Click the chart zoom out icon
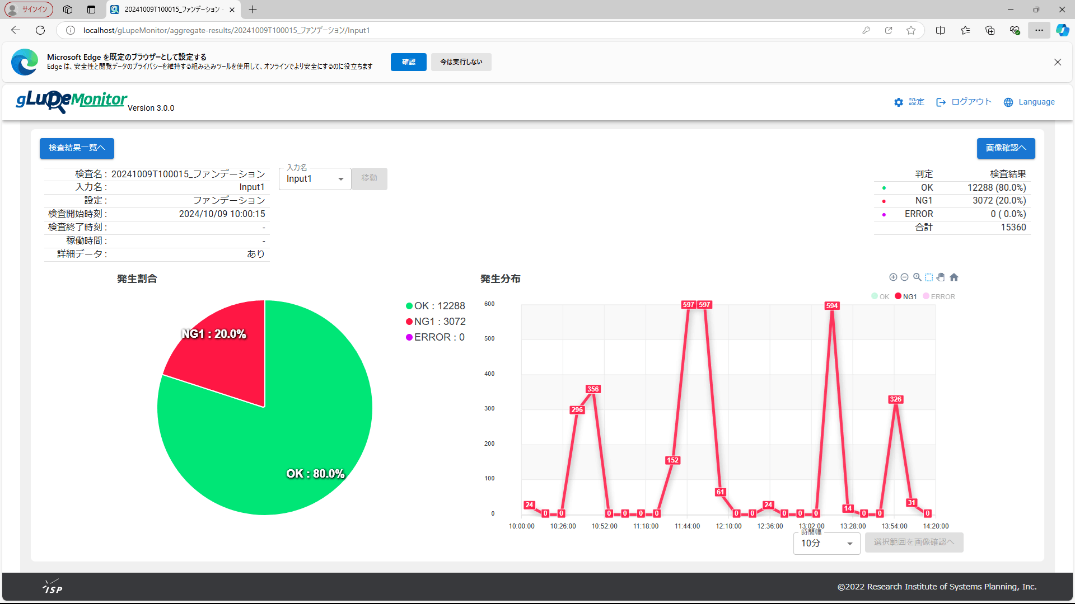The image size is (1075, 604). (904, 277)
